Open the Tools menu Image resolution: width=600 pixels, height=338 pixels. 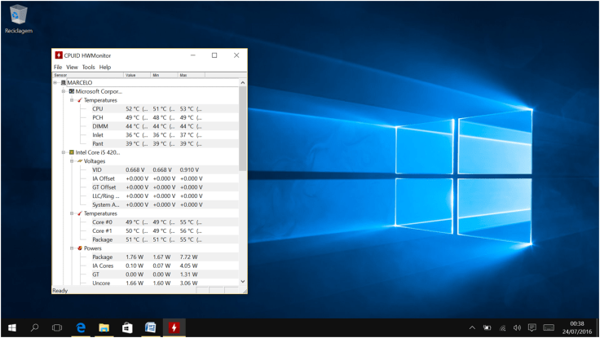point(88,67)
